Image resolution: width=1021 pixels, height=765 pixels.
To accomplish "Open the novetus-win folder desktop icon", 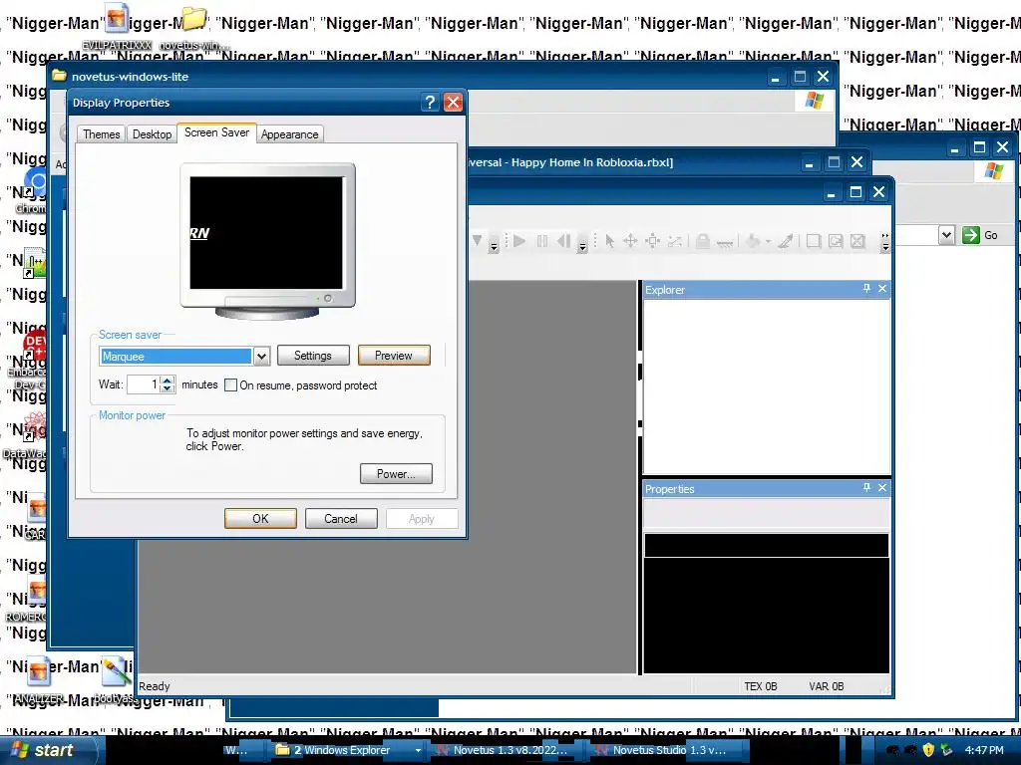I will coord(193,27).
